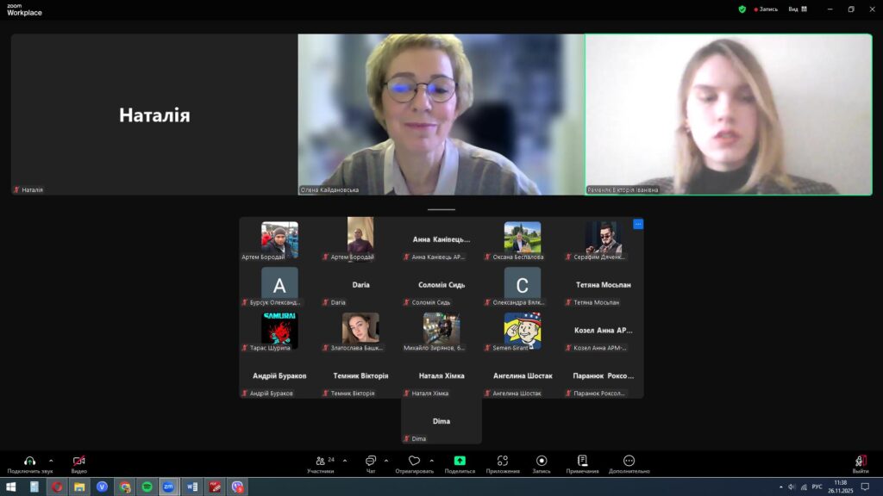Open the Apps panel
The height and width of the screenshot is (496, 883).
coord(503,461)
